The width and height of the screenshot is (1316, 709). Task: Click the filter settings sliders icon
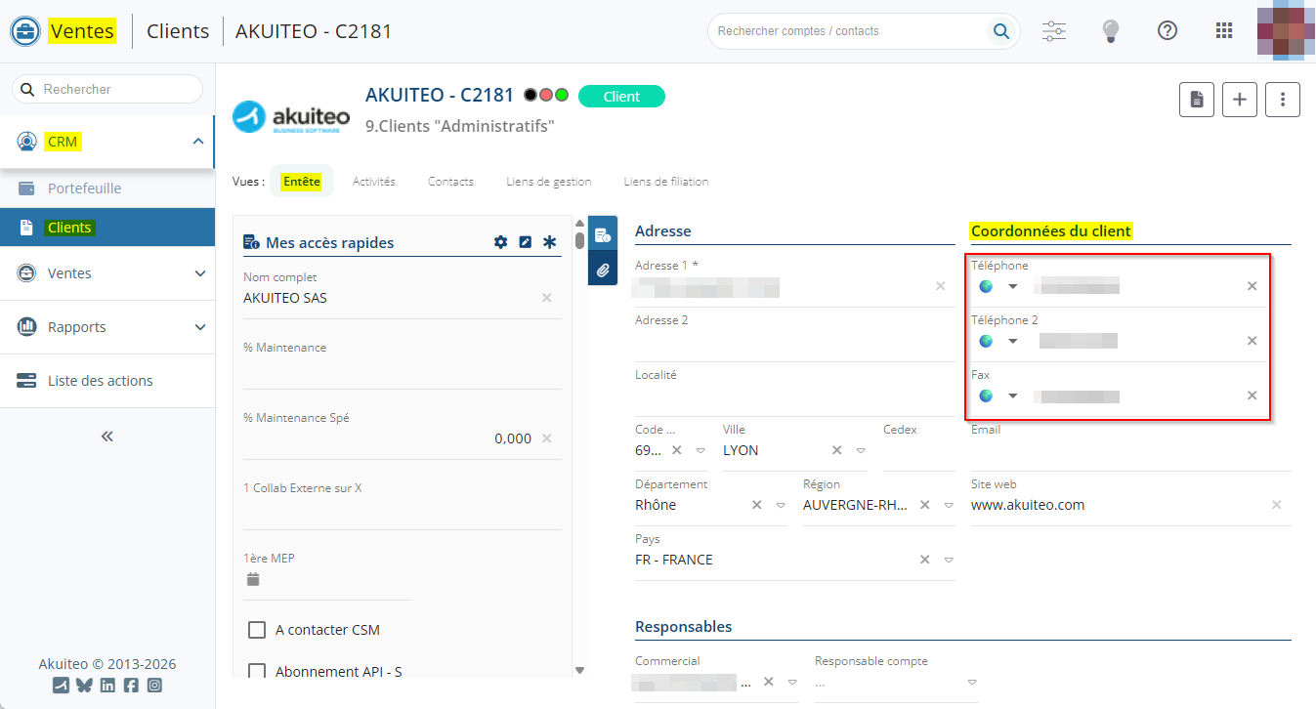(x=1053, y=30)
